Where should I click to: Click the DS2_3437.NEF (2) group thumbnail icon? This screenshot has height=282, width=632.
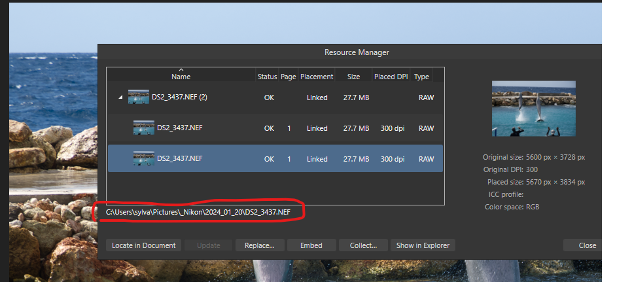pyautogui.click(x=138, y=97)
